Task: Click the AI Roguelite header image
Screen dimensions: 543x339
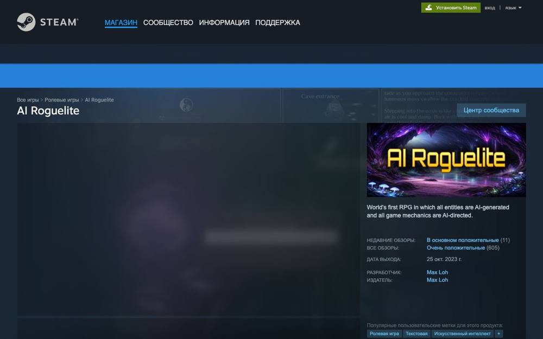Action: 446,160
